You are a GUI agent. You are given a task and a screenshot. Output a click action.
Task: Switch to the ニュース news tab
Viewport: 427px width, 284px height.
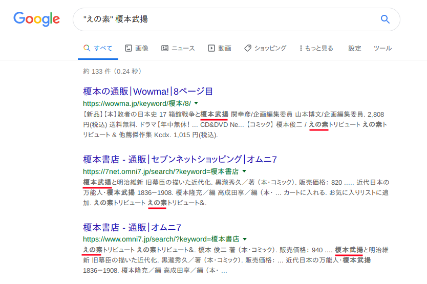point(178,48)
